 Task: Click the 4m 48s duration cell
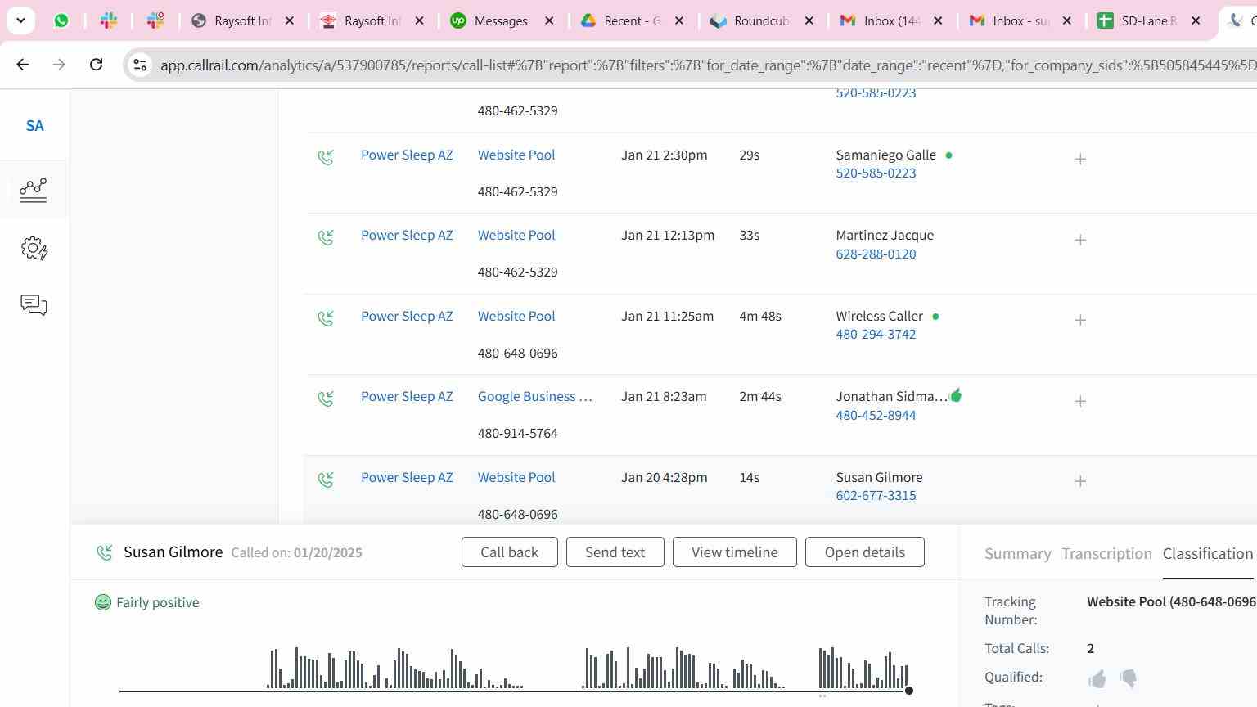click(x=760, y=316)
